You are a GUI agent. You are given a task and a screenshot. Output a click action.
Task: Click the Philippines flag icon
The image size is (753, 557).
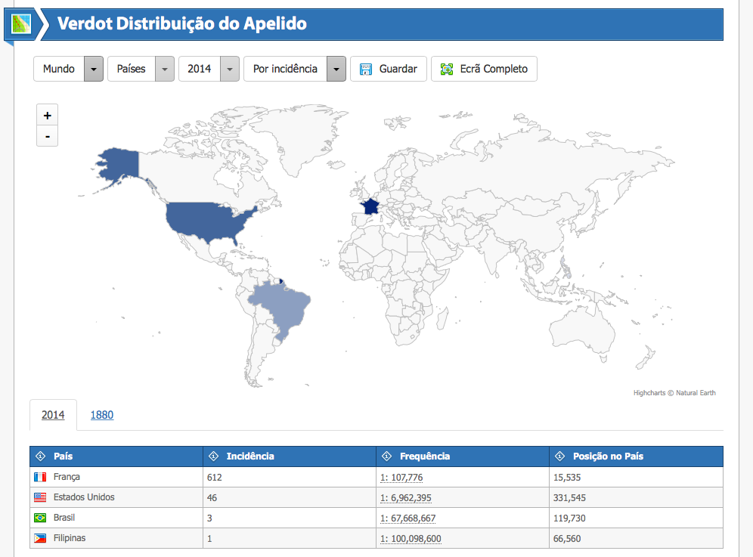click(40, 538)
